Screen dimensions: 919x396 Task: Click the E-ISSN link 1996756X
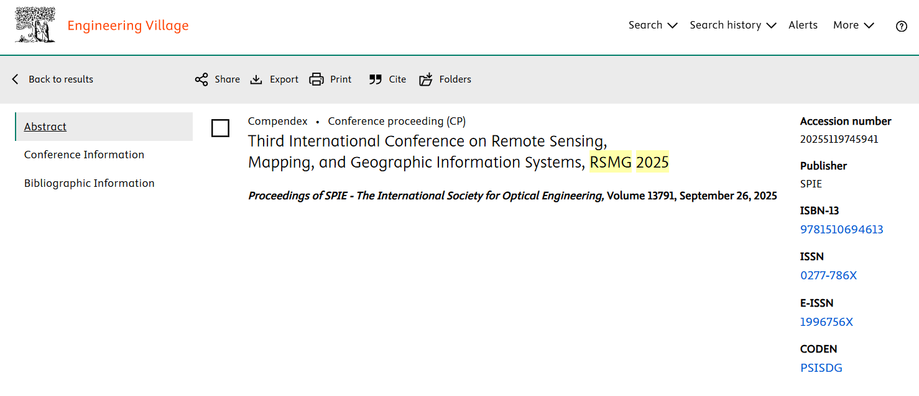pyautogui.click(x=826, y=322)
